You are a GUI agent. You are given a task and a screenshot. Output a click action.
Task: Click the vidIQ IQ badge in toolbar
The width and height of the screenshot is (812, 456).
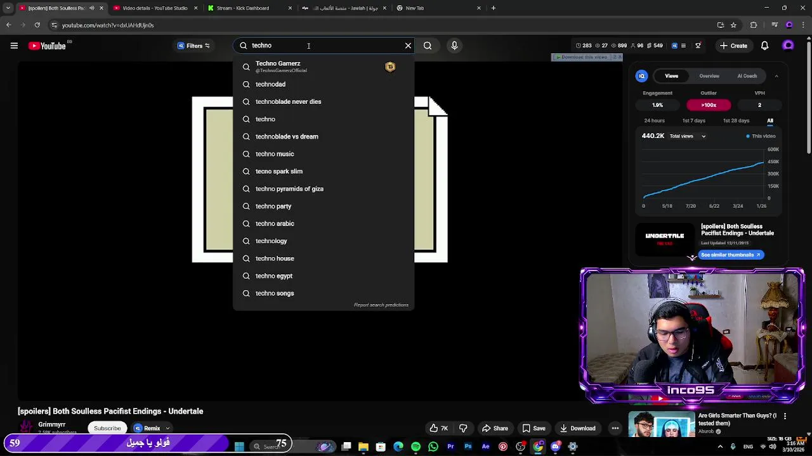point(674,46)
